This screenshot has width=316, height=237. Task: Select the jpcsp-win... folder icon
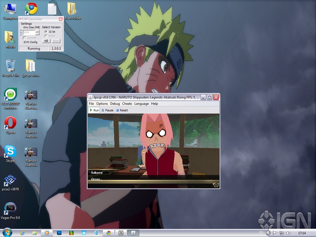[31, 68]
